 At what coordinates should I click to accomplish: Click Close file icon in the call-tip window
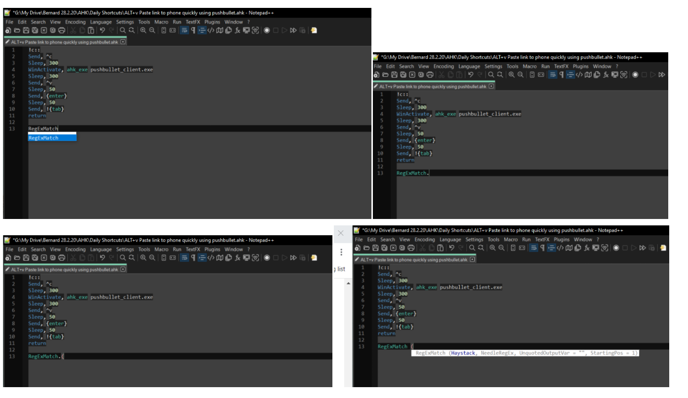click(x=393, y=248)
